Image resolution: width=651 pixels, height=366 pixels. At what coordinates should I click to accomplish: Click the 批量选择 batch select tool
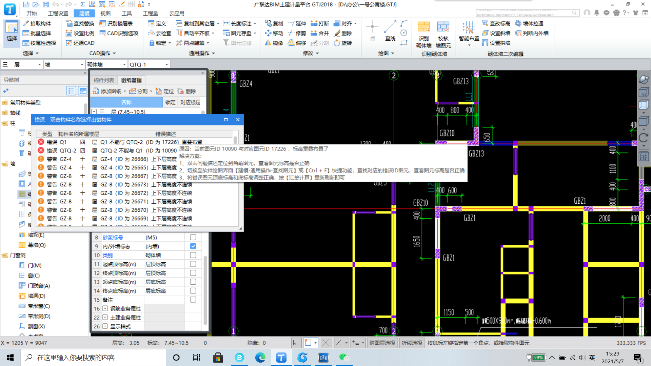point(37,33)
